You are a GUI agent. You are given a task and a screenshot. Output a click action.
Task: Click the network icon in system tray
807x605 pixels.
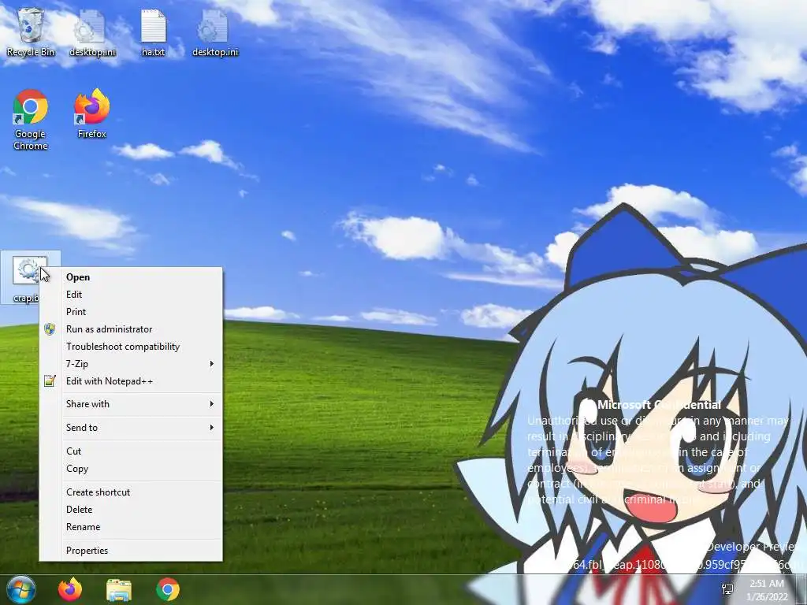tap(727, 589)
